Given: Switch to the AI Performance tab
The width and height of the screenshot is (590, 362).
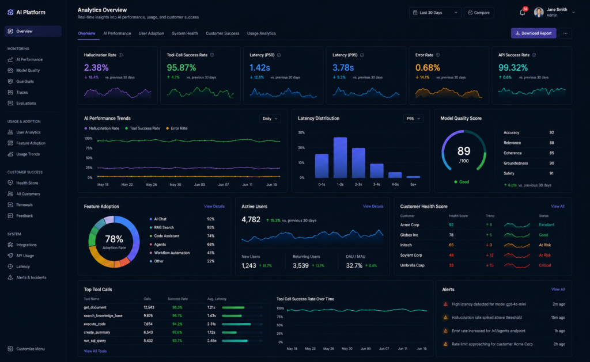Looking at the screenshot, I should click(x=117, y=33).
